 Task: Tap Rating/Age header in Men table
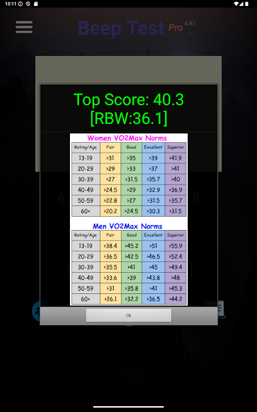[86, 235]
